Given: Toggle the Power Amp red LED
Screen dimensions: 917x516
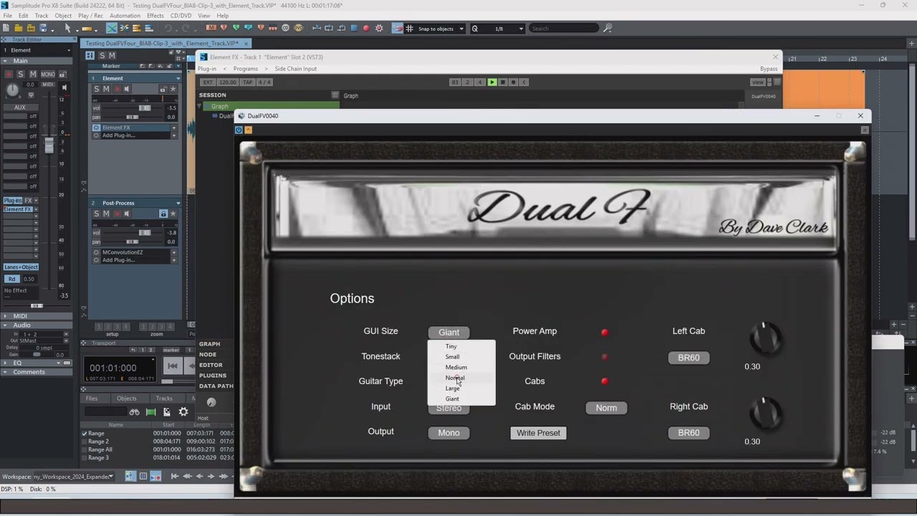Looking at the screenshot, I should click(x=605, y=332).
